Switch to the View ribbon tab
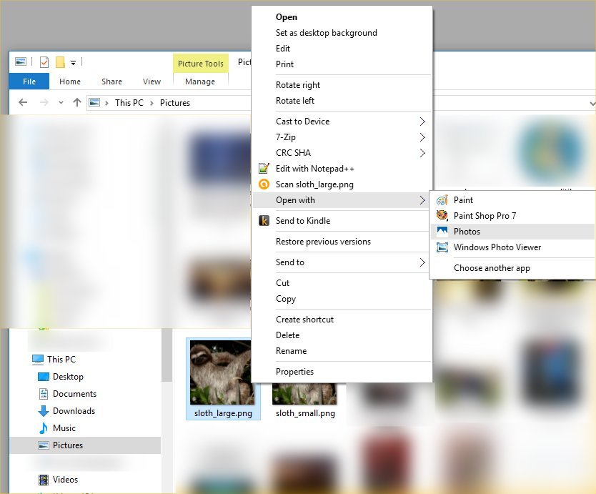 click(x=152, y=81)
